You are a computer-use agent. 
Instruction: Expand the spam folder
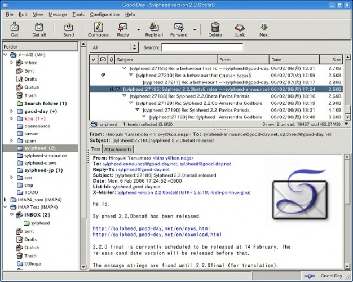coord(11,140)
